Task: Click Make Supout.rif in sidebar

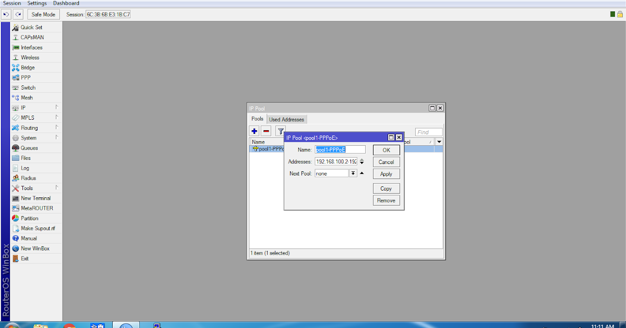Action: click(38, 229)
